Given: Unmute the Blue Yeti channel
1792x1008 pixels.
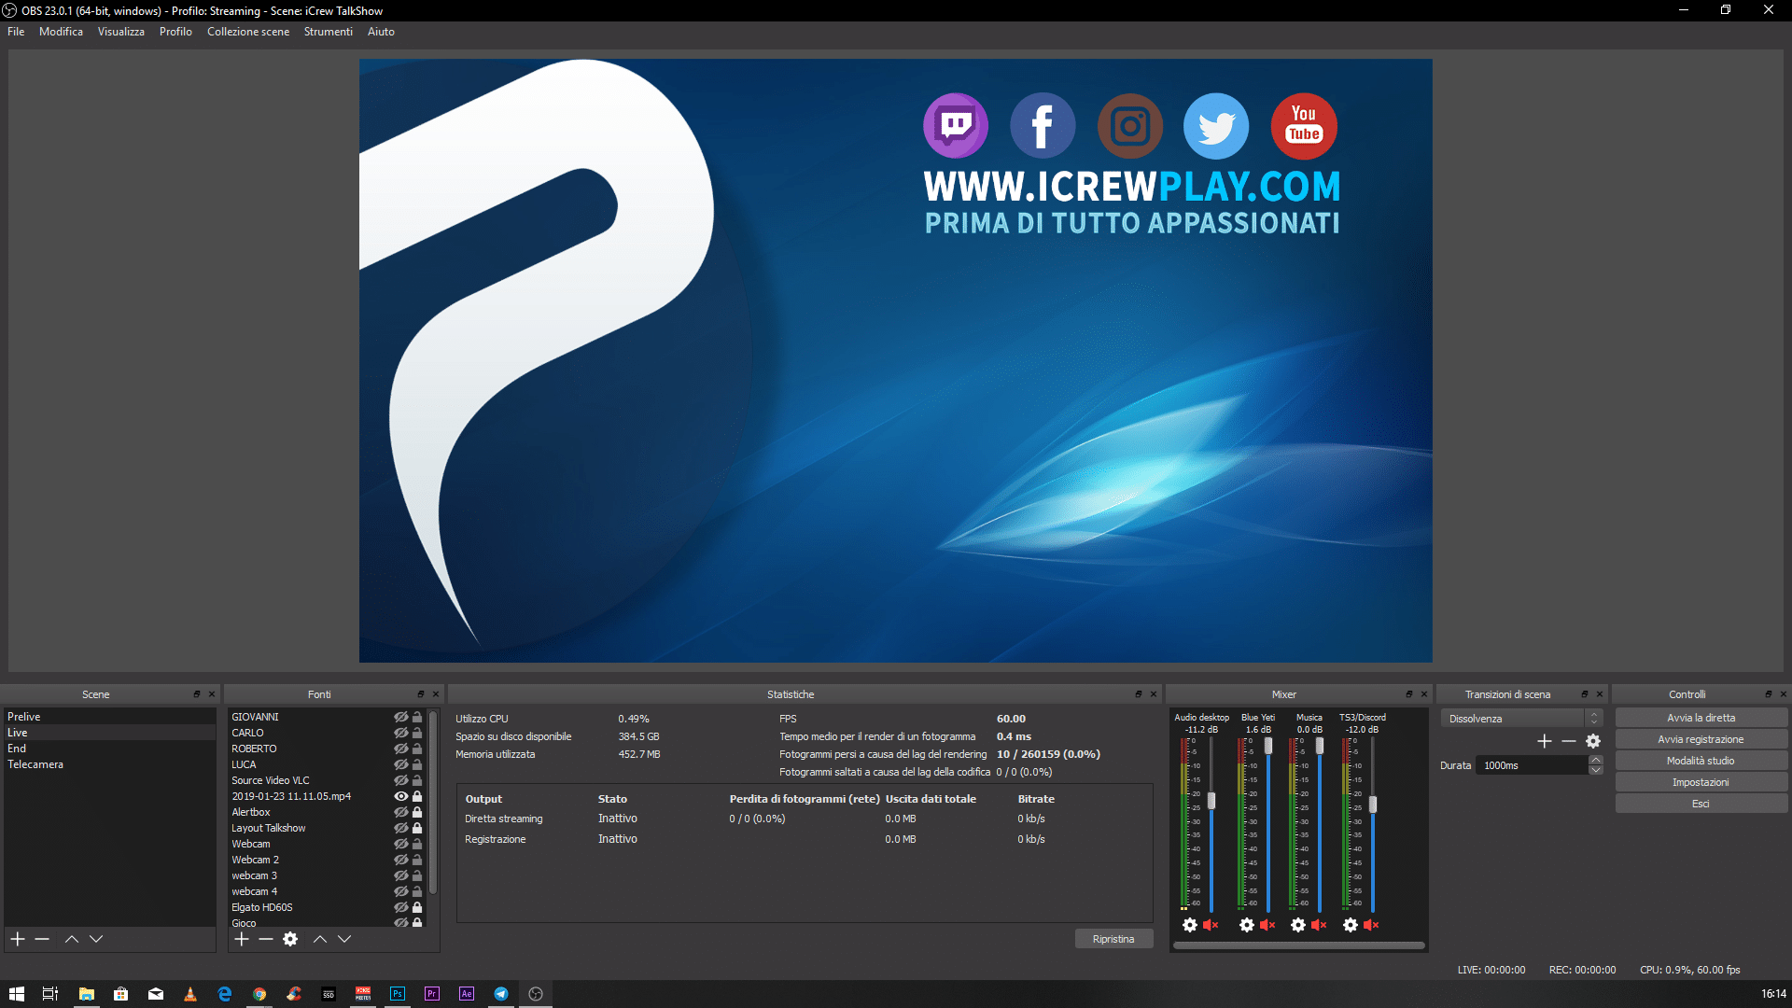Looking at the screenshot, I should click(1267, 925).
